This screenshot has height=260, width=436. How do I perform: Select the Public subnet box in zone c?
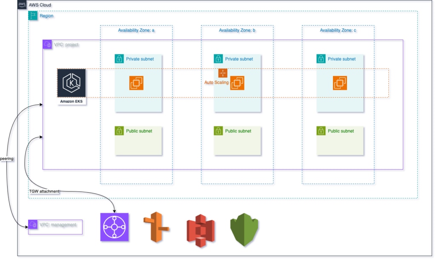(x=339, y=140)
